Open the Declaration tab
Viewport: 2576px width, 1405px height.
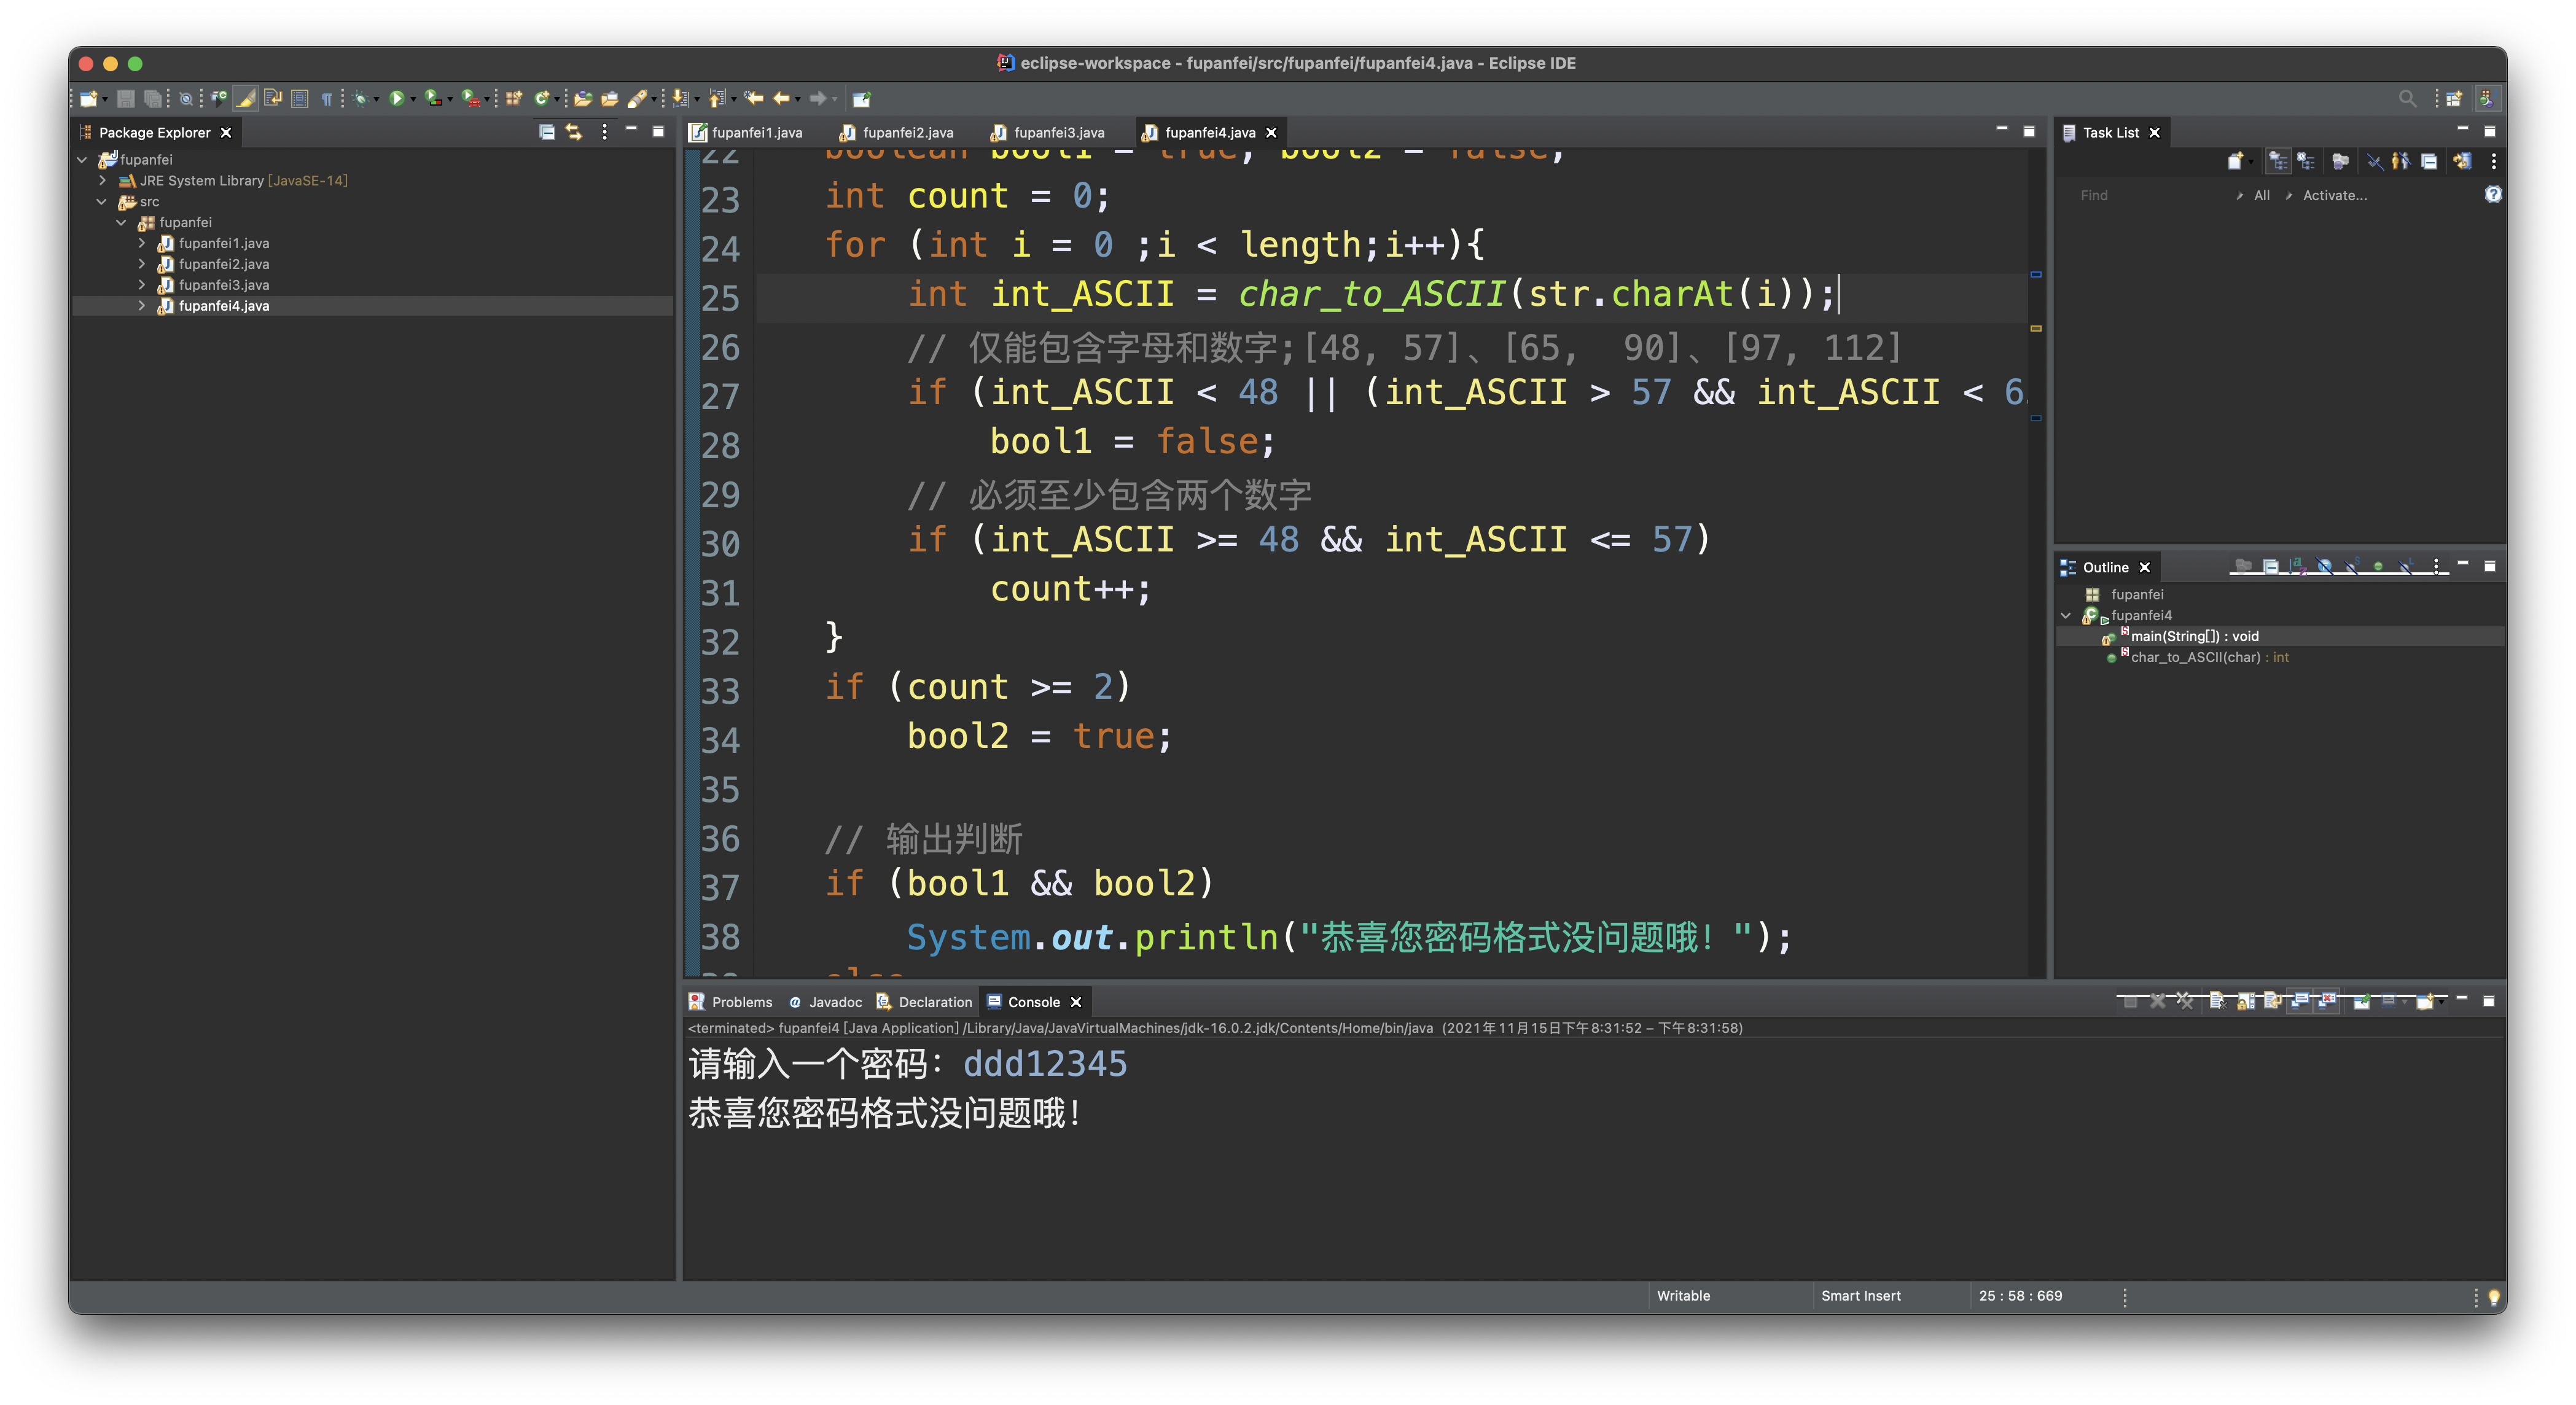[x=924, y=1002]
